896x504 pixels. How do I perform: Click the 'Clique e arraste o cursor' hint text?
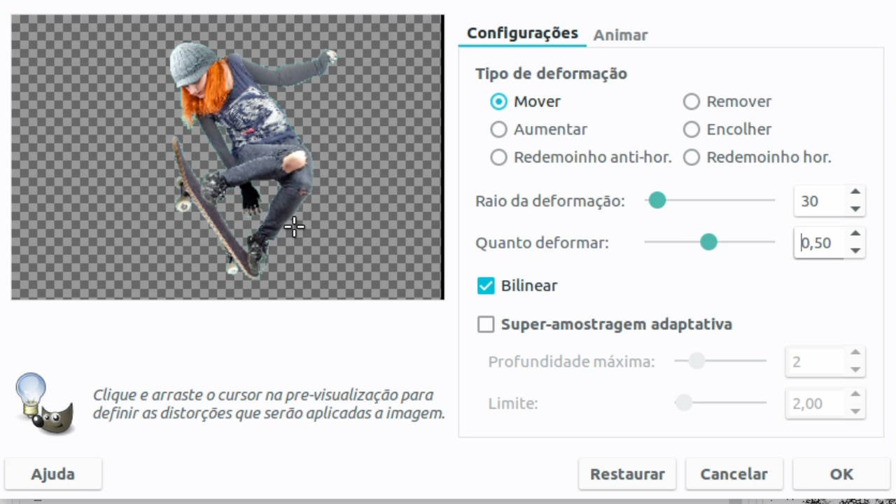(x=269, y=404)
